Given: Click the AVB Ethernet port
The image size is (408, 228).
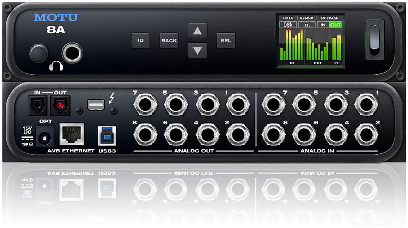Looking at the screenshot, I should coord(71,134).
